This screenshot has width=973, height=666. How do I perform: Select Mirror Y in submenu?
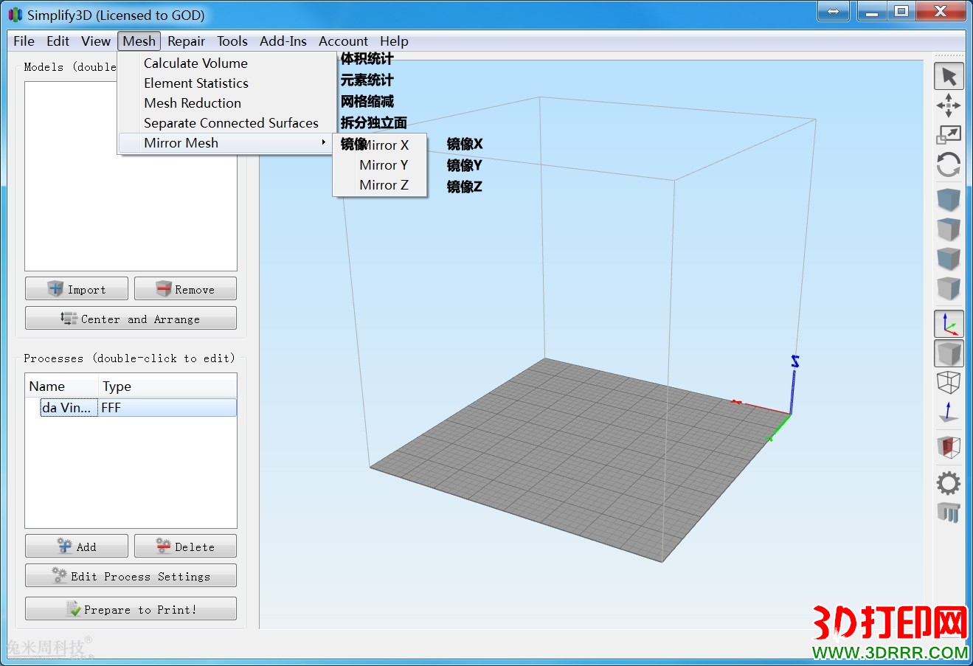[x=380, y=165]
